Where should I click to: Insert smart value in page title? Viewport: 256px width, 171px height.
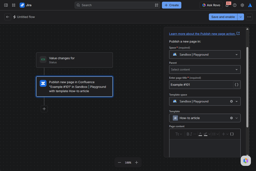(237, 84)
